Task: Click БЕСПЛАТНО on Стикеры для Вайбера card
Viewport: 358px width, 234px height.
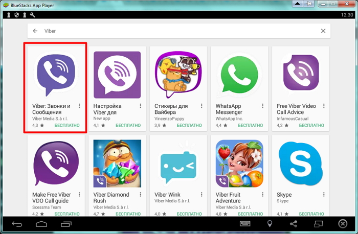Action: tap(189, 125)
